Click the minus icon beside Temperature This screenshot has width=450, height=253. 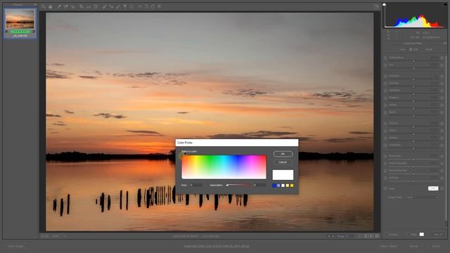click(x=385, y=58)
